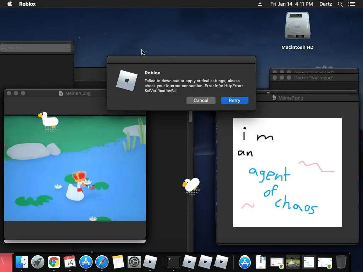Screen dimensions: 363x272
Task: Click the pond goose image in Meme4.png
Action: click(x=75, y=168)
